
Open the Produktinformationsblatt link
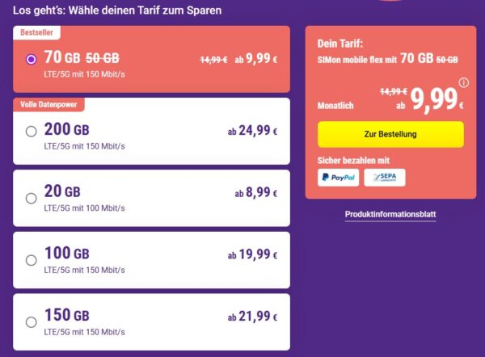click(x=390, y=214)
